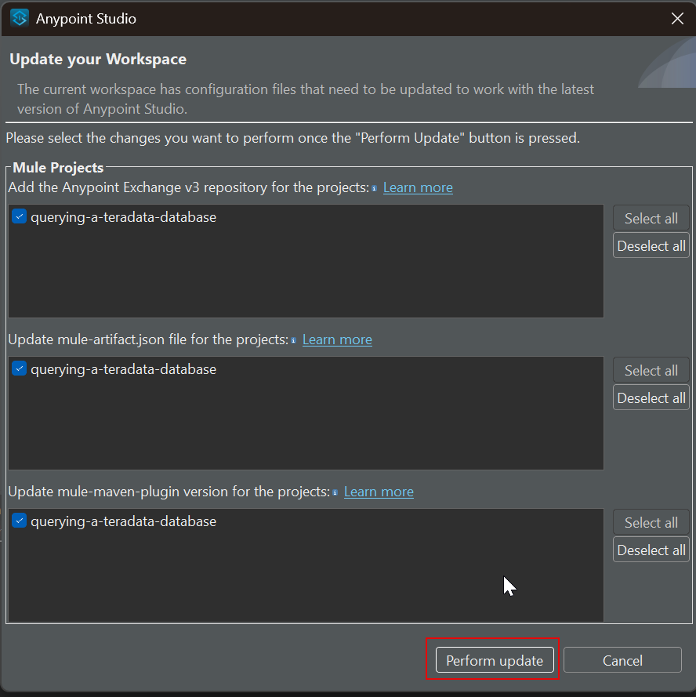
Task: Open Learn more link for Exchange v3 repository
Action: point(418,187)
